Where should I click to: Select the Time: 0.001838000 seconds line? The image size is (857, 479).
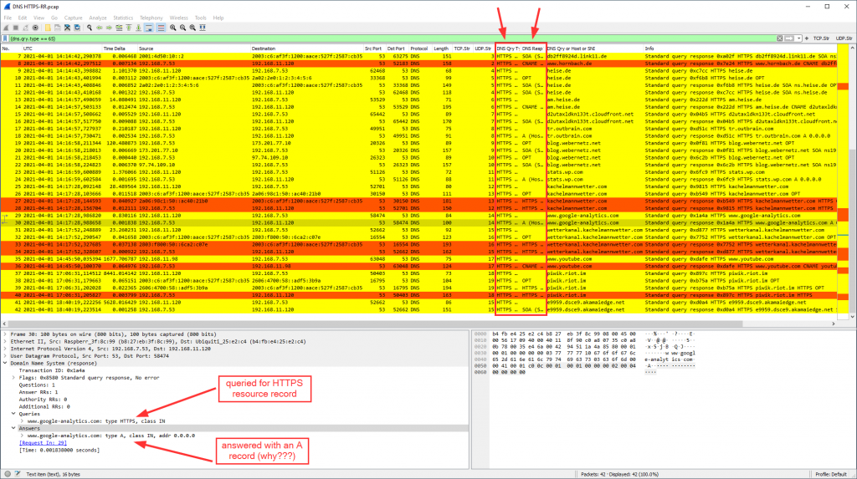(x=59, y=450)
